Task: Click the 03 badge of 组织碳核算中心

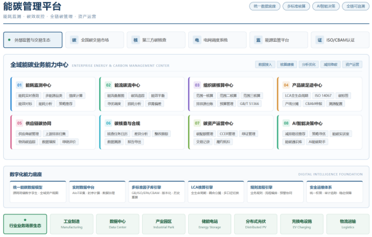Action: pyautogui.click(x=197, y=85)
